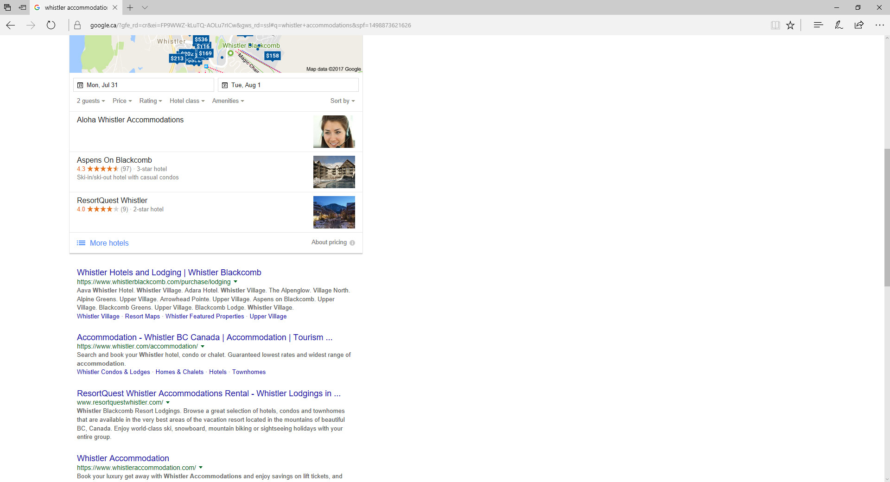Click the Mon, Jul 31 check-in date field
The image size is (890, 482).
144,85
